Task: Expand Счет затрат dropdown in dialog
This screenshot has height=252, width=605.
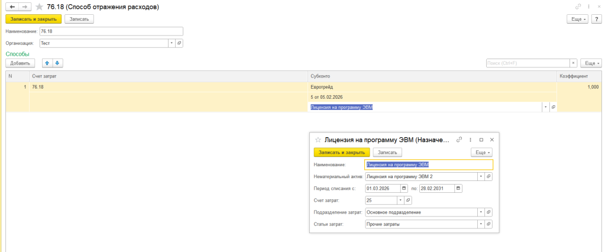Action: (400, 201)
